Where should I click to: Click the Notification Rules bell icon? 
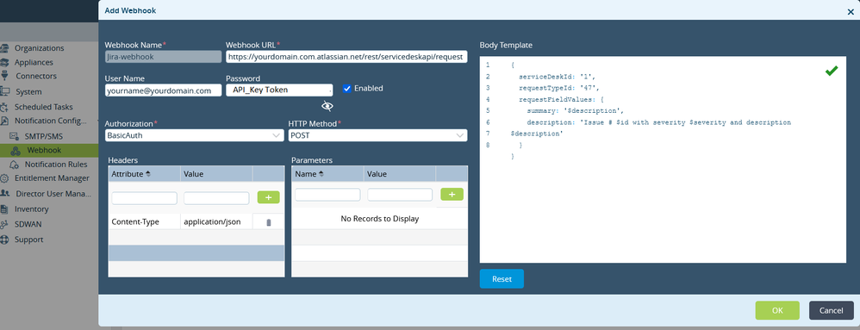click(16, 165)
